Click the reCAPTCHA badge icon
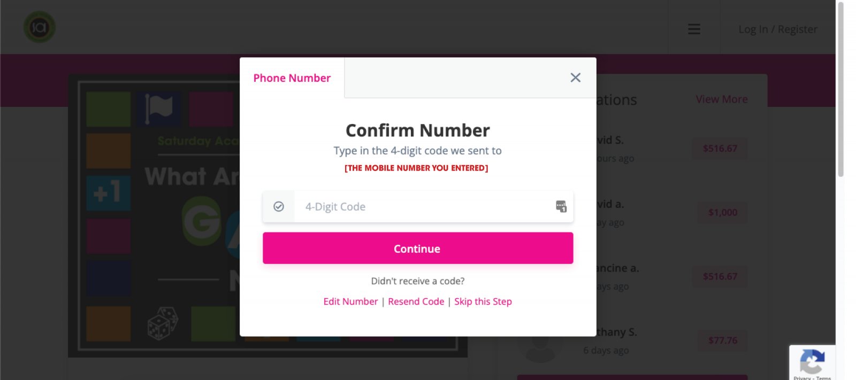 click(x=812, y=362)
